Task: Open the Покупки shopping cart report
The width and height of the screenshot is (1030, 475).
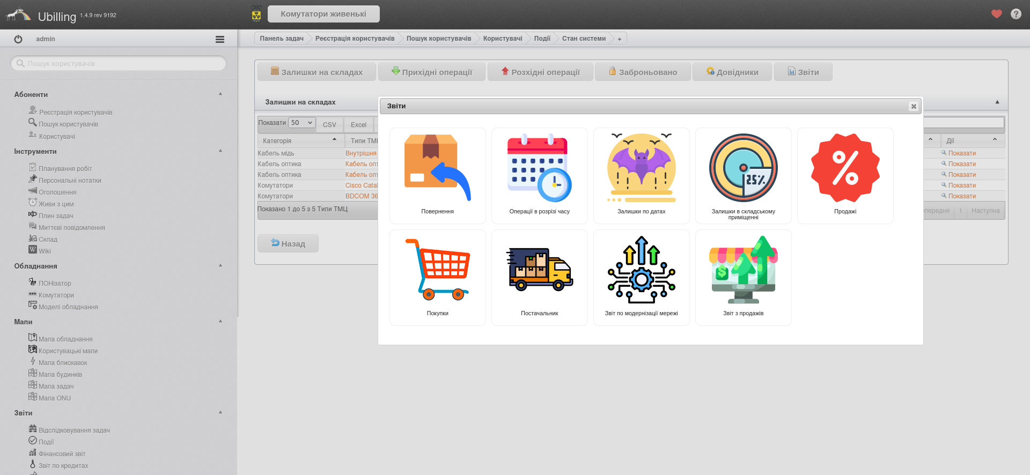Action: click(x=437, y=270)
